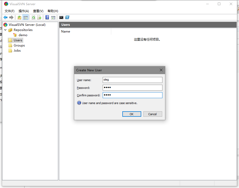239x188 pixels.
Task: Launch the PowerShell toolbar icon
Action: (x=67, y=18)
